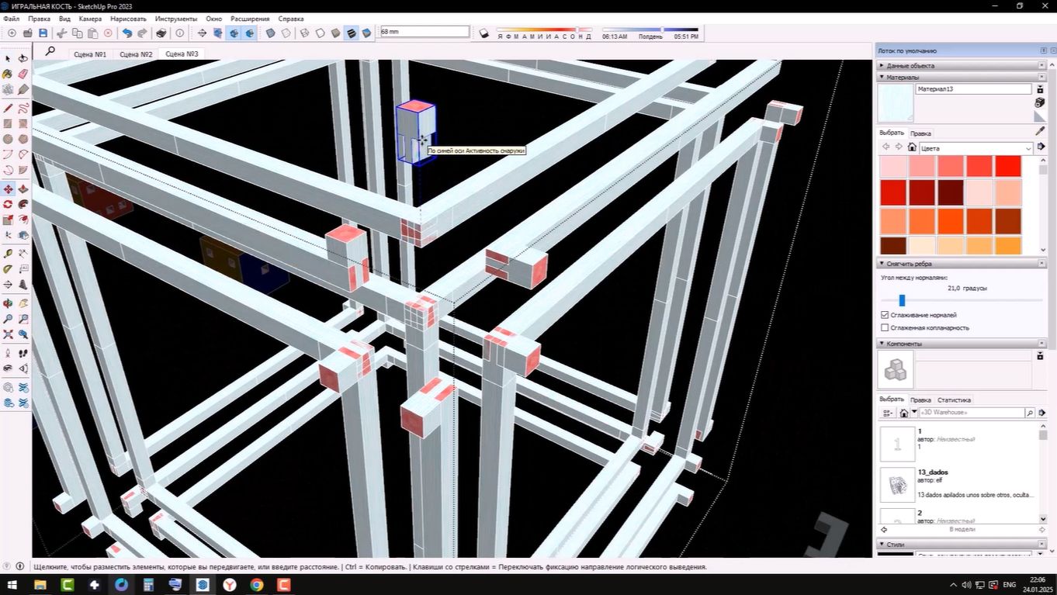Click the 'ENG' language indicator

1010,584
